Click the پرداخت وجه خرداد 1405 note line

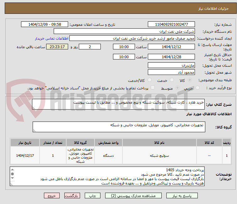(185, 170)
